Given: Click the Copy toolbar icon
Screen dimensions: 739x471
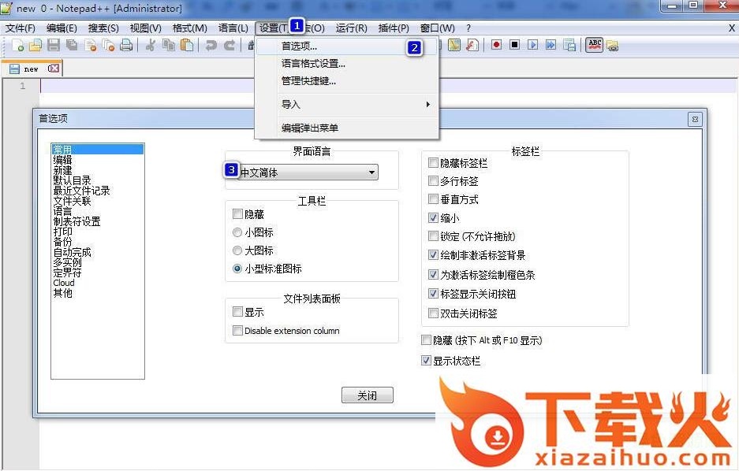Looking at the screenshot, I should (x=168, y=45).
